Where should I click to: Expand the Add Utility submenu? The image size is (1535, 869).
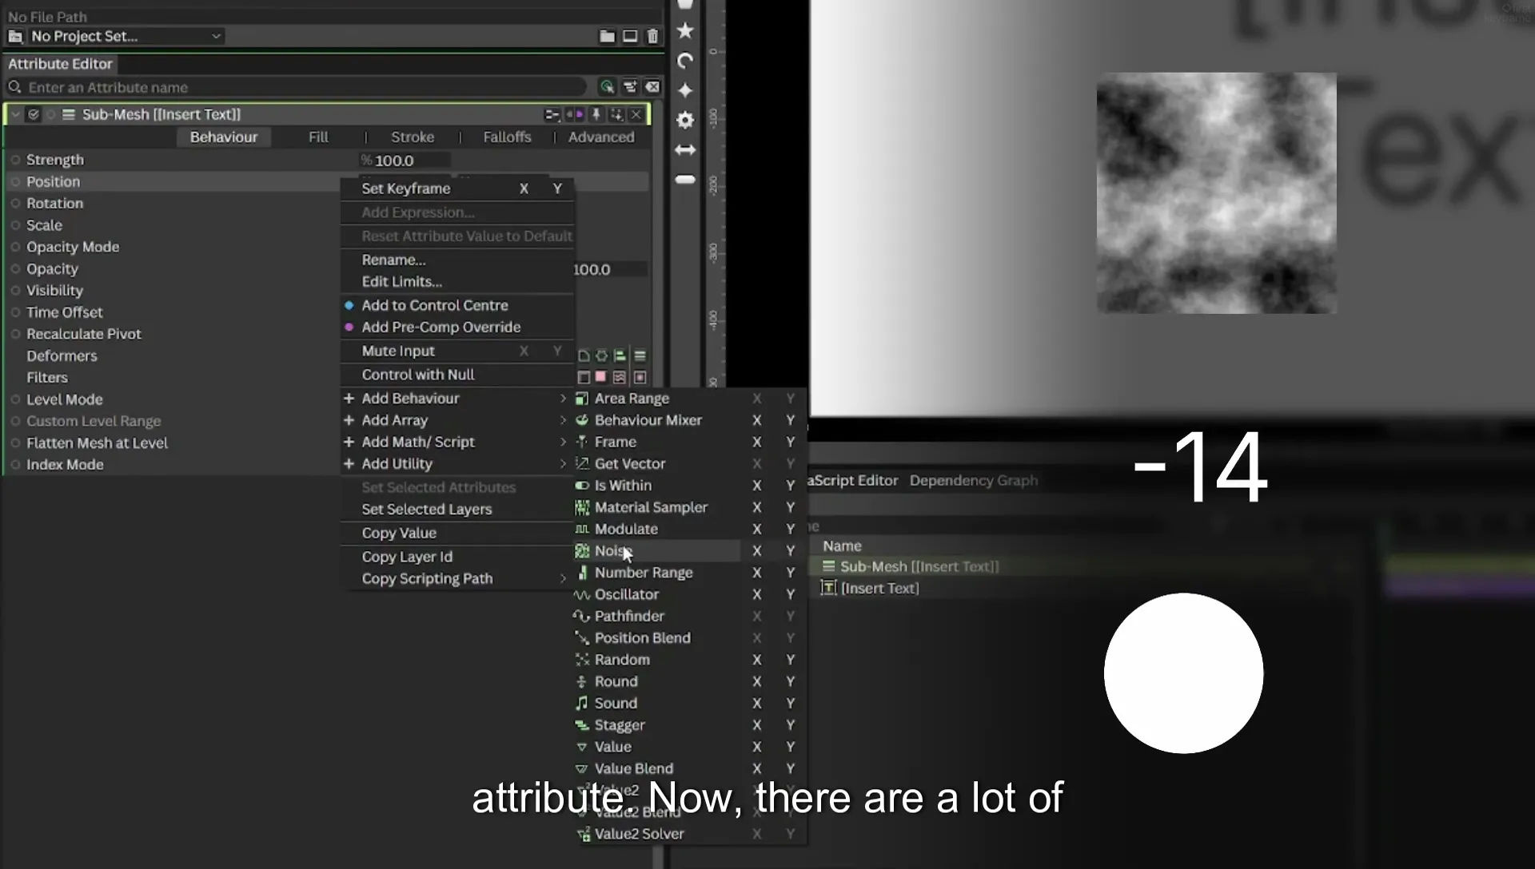[456, 464]
